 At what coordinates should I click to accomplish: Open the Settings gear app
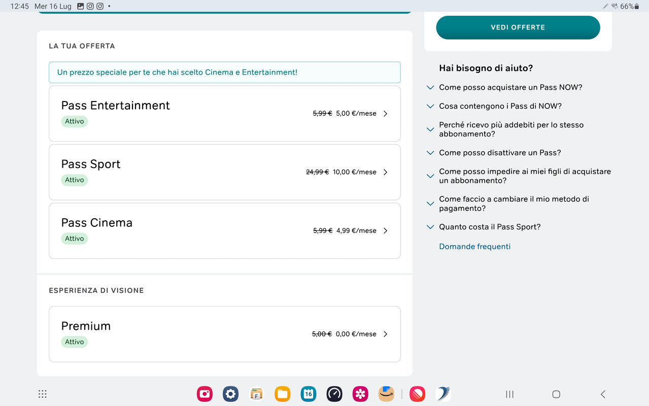(x=230, y=394)
